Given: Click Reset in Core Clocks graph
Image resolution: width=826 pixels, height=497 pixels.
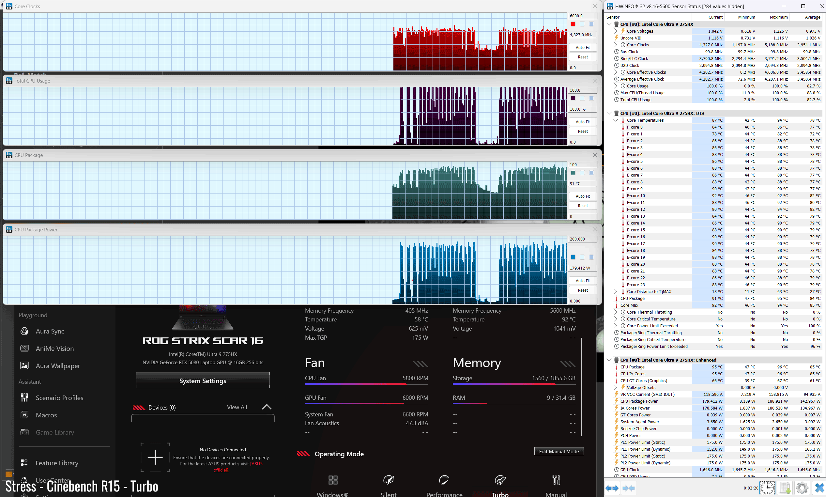Looking at the screenshot, I should 583,57.
